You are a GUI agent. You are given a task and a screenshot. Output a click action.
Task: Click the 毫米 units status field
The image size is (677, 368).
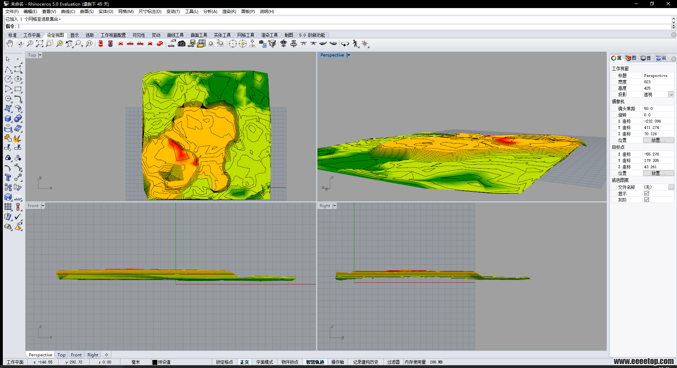[136, 362]
